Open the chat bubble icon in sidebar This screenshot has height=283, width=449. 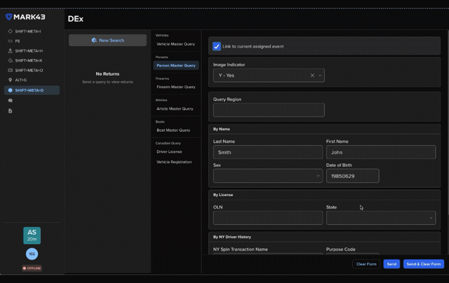(x=10, y=101)
